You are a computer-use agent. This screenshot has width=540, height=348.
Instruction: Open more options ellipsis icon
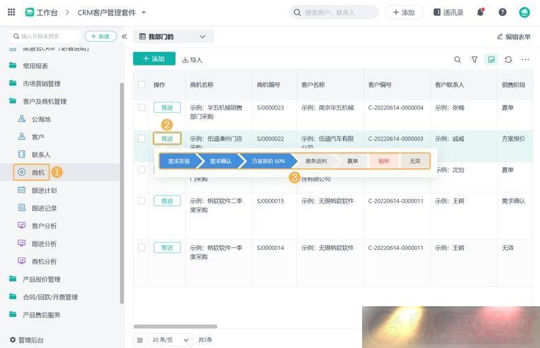click(x=525, y=59)
